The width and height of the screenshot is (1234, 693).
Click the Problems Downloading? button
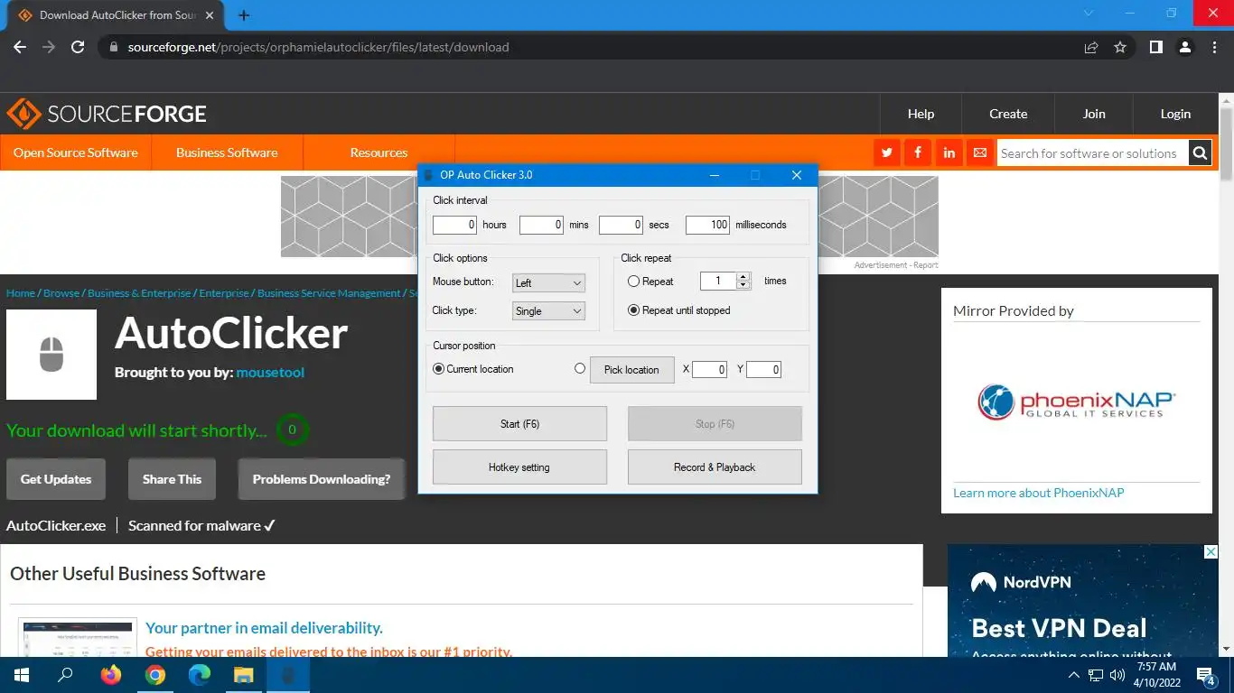tap(322, 479)
